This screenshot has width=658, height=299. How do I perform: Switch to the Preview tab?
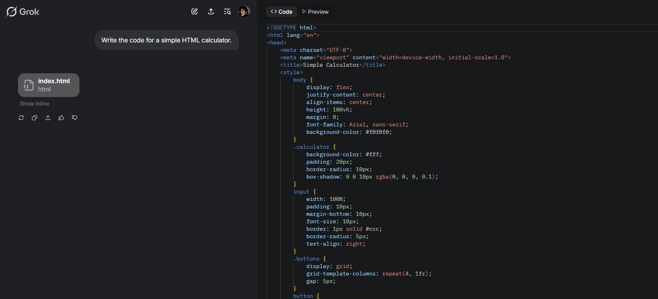click(315, 12)
